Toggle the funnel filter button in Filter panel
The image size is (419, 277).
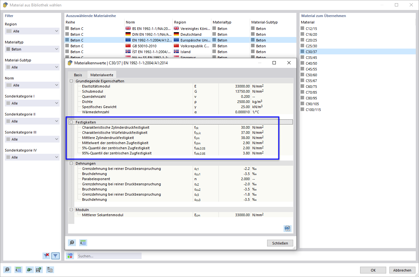[56, 256]
